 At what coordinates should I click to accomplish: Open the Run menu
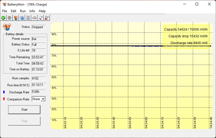pyautogui.click(x=23, y=11)
